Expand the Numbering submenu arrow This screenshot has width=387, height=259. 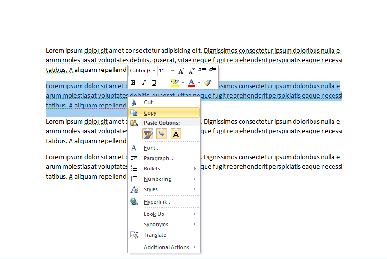[195, 179]
